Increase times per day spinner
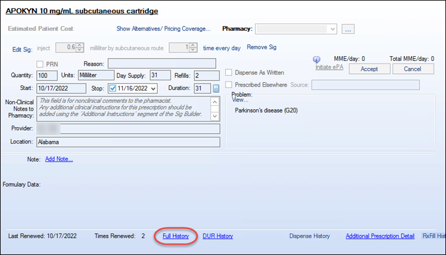 click(x=193, y=46)
